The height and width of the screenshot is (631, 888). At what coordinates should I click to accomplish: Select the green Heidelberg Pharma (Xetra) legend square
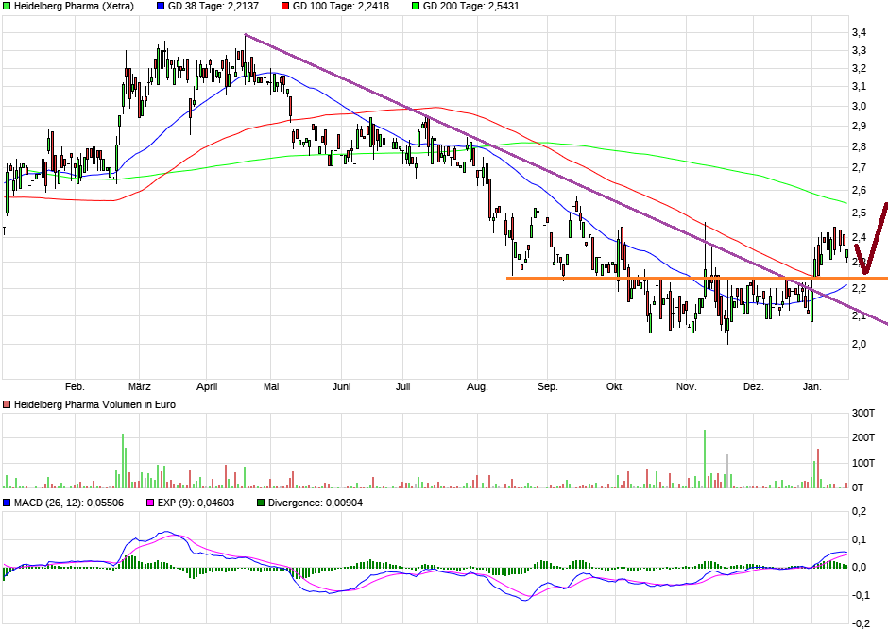[8, 9]
